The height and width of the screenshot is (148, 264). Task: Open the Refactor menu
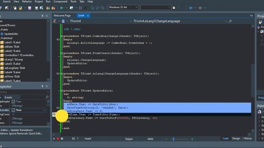click(27, 2)
